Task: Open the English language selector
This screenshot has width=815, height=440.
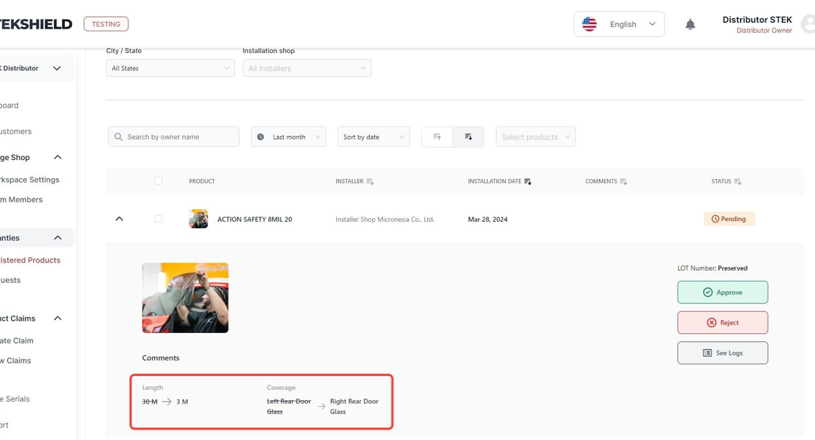Action: pyautogui.click(x=619, y=25)
